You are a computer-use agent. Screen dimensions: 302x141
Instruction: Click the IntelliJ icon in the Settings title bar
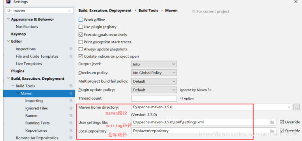[x=8, y=2]
